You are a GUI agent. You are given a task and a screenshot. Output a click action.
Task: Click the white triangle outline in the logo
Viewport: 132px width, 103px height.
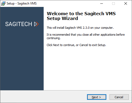click(35, 24)
